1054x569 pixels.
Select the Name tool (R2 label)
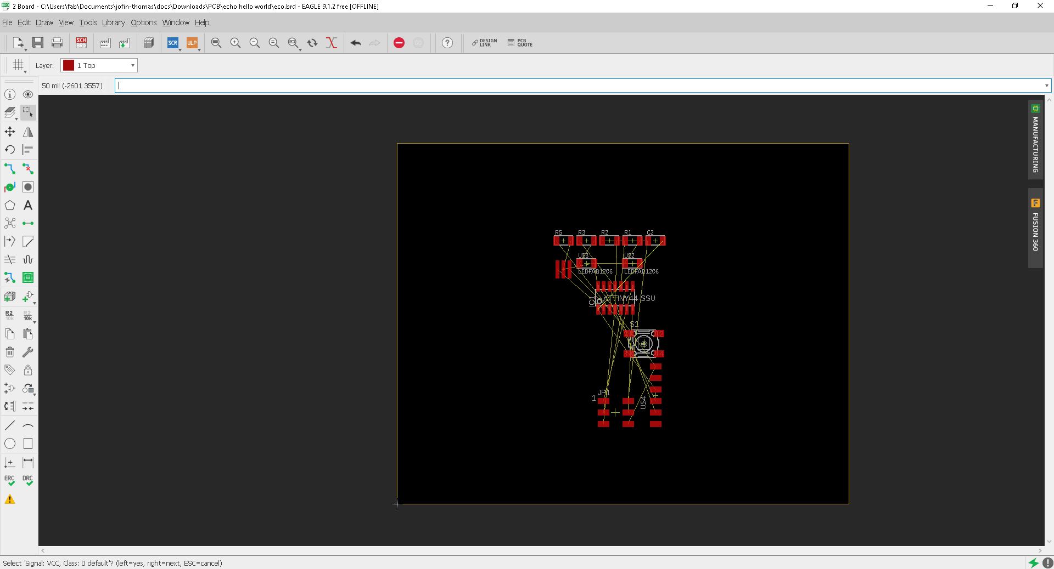click(10, 315)
